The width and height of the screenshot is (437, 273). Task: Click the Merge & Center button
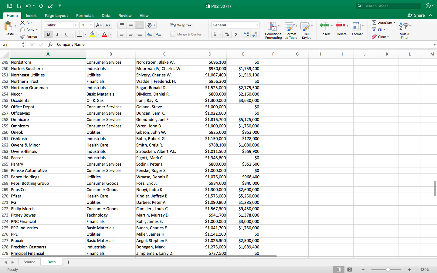(x=186, y=34)
